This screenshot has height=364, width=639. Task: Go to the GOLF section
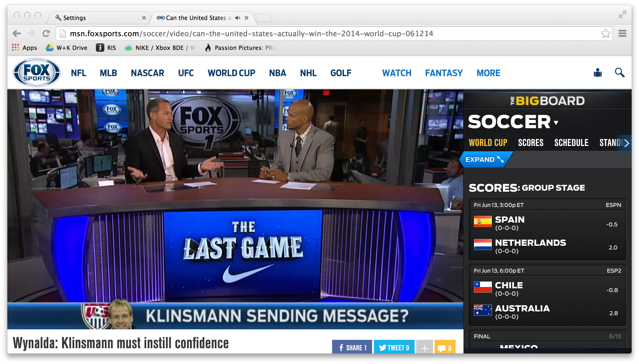tap(341, 73)
